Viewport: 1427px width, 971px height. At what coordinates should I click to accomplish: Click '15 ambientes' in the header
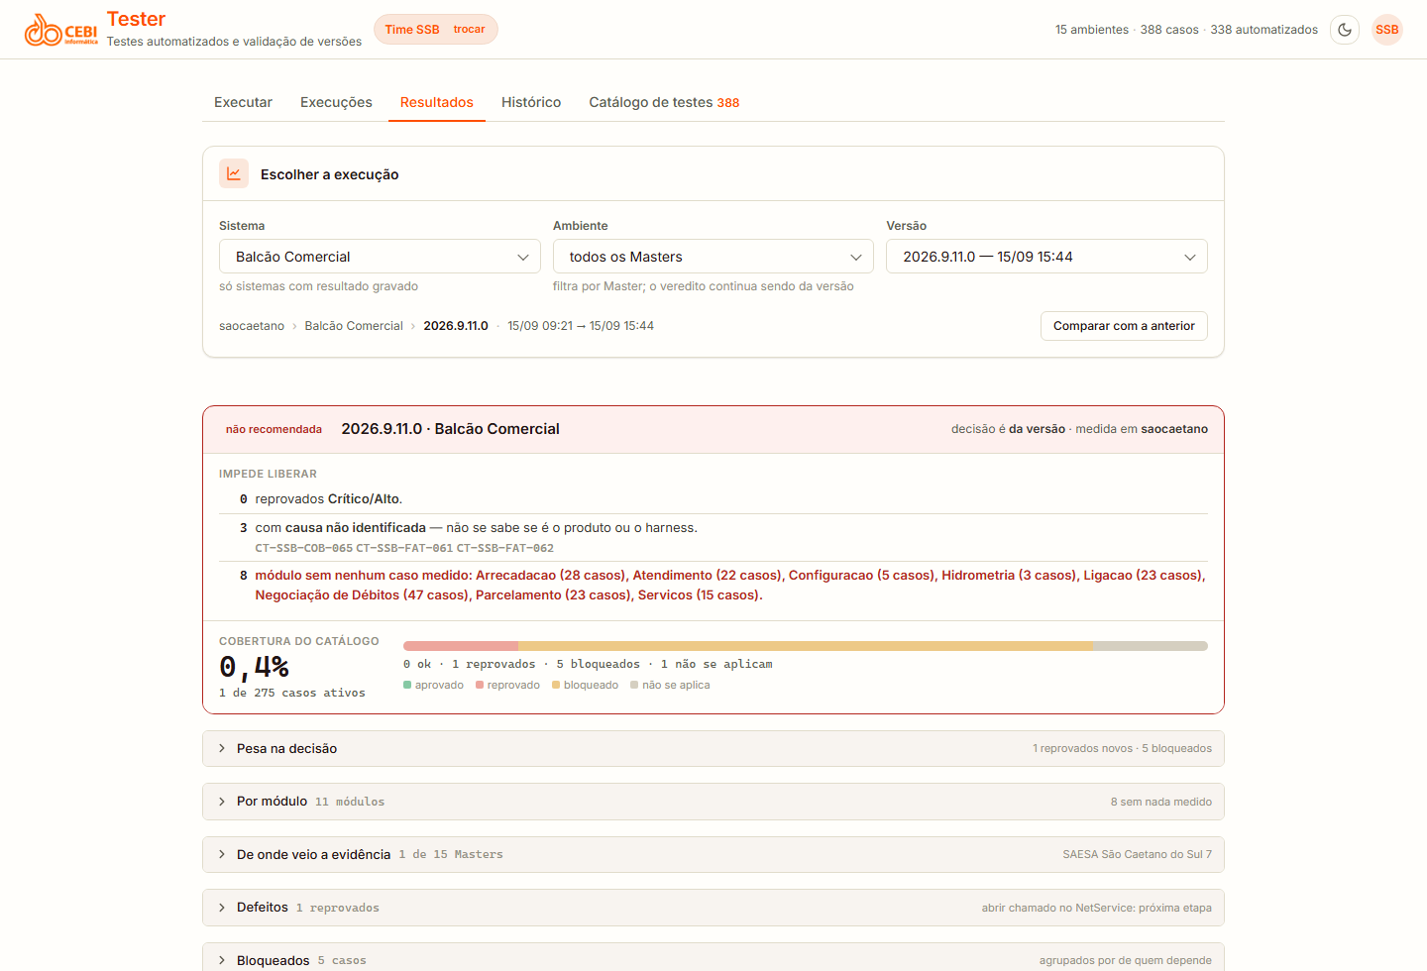(x=1092, y=30)
